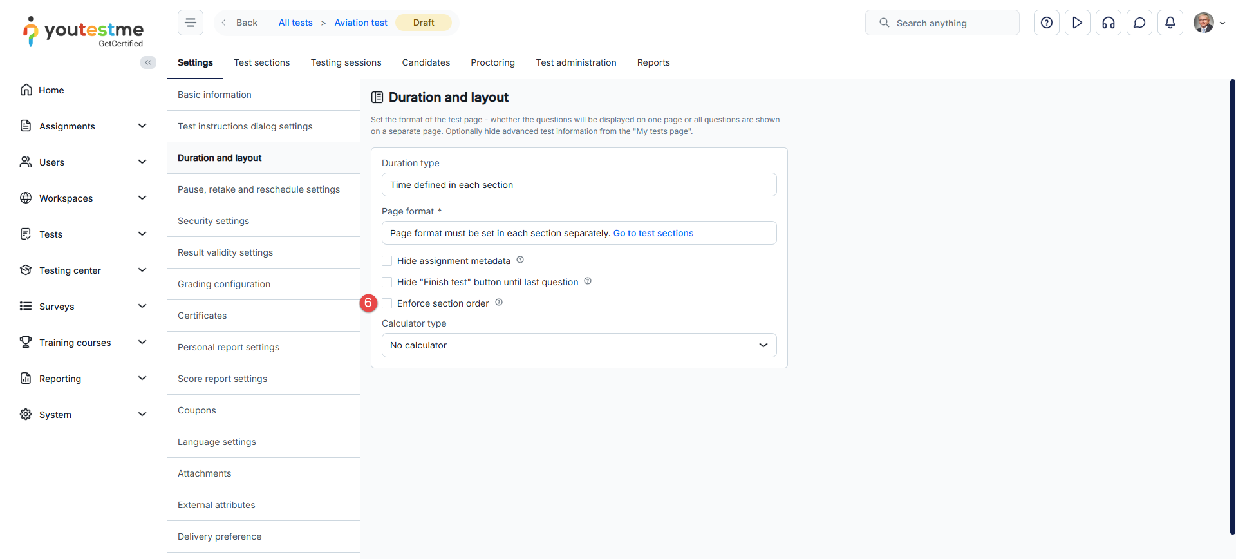Viewport: 1236px width, 559px height.
Task: Go to Test administration tab
Action: click(576, 62)
